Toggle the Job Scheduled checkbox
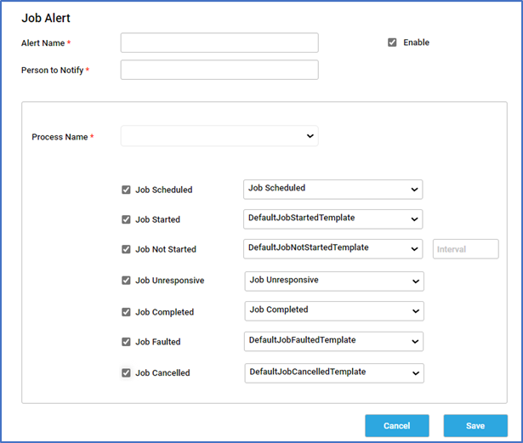Viewport: 523px width, 443px height. [126, 190]
